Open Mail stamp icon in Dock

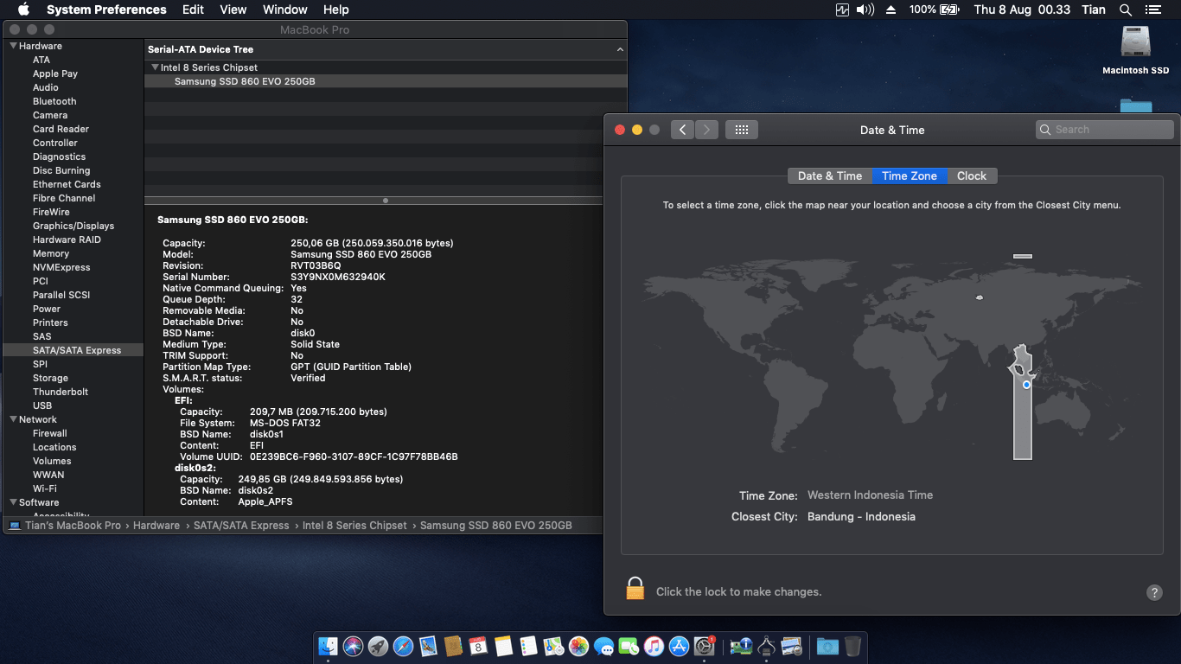[428, 646]
